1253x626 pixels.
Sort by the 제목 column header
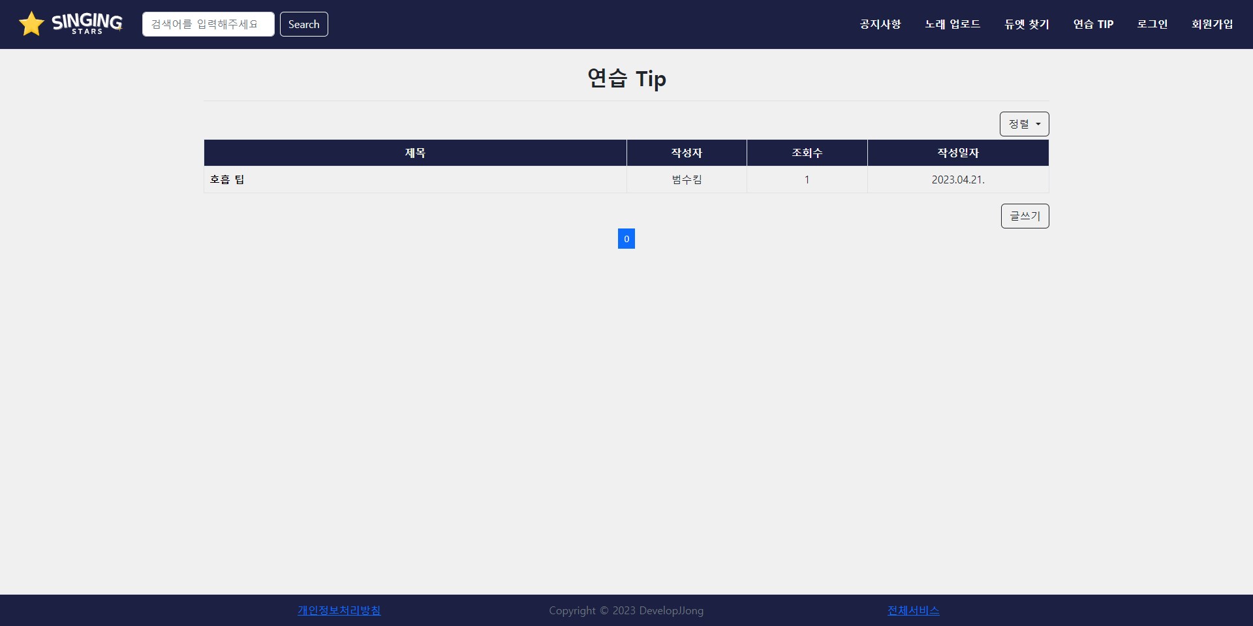415,152
